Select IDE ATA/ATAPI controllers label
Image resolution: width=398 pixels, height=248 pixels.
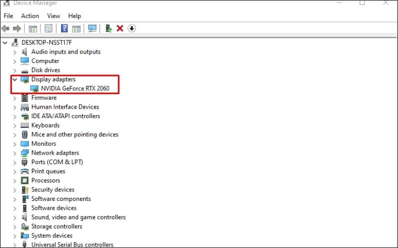coord(66,116)
